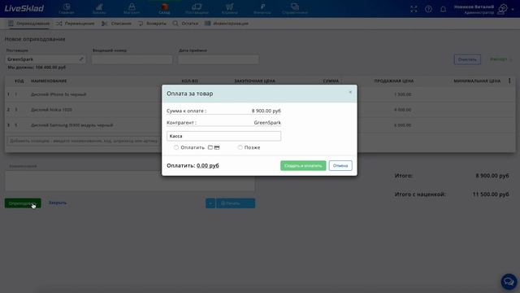Image resolution: width=520 pixels, height=293 pixels.
Task: Open the live chat support bubble
Action: (509, 282)
